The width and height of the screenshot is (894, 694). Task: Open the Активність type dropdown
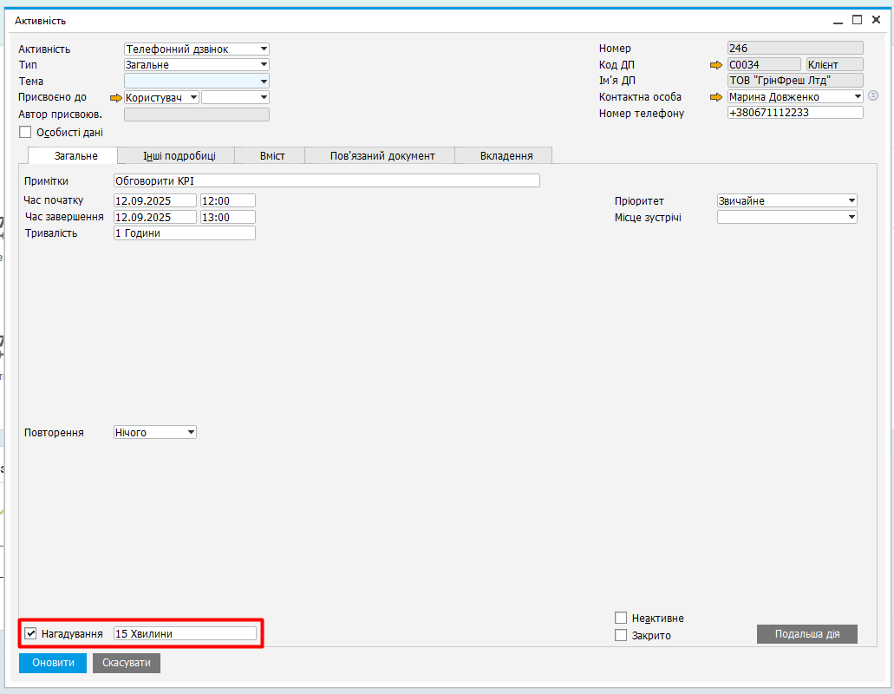pyautogui.click(x=264, y=49)
